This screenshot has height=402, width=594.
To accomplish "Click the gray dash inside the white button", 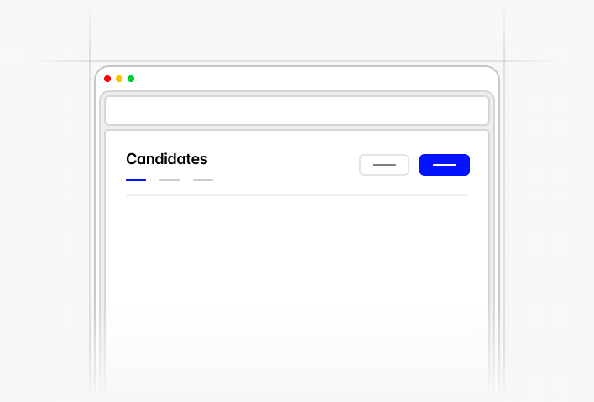I will [384, 165].
